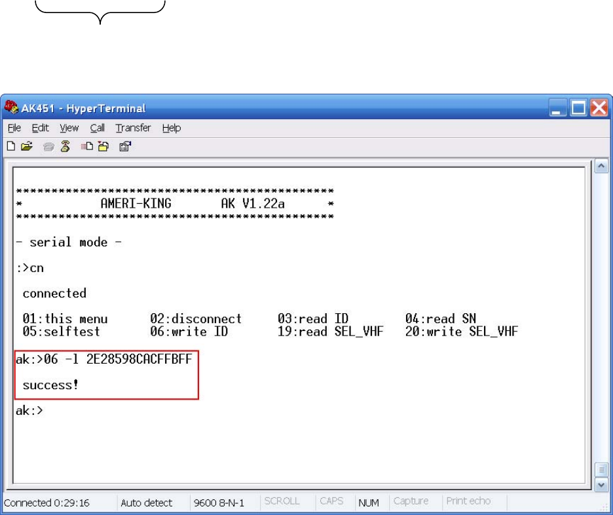
Task: Click the Properties toolbar icon
Action: click(124, 147)
